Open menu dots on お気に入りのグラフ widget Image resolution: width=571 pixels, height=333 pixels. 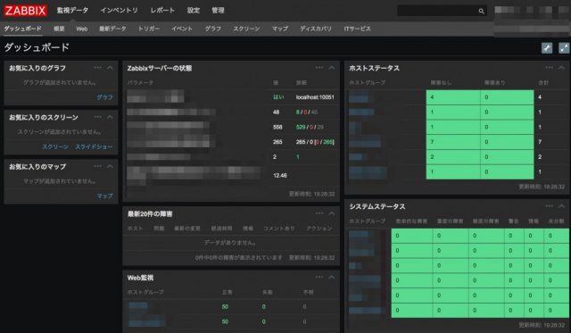point(97,68)
